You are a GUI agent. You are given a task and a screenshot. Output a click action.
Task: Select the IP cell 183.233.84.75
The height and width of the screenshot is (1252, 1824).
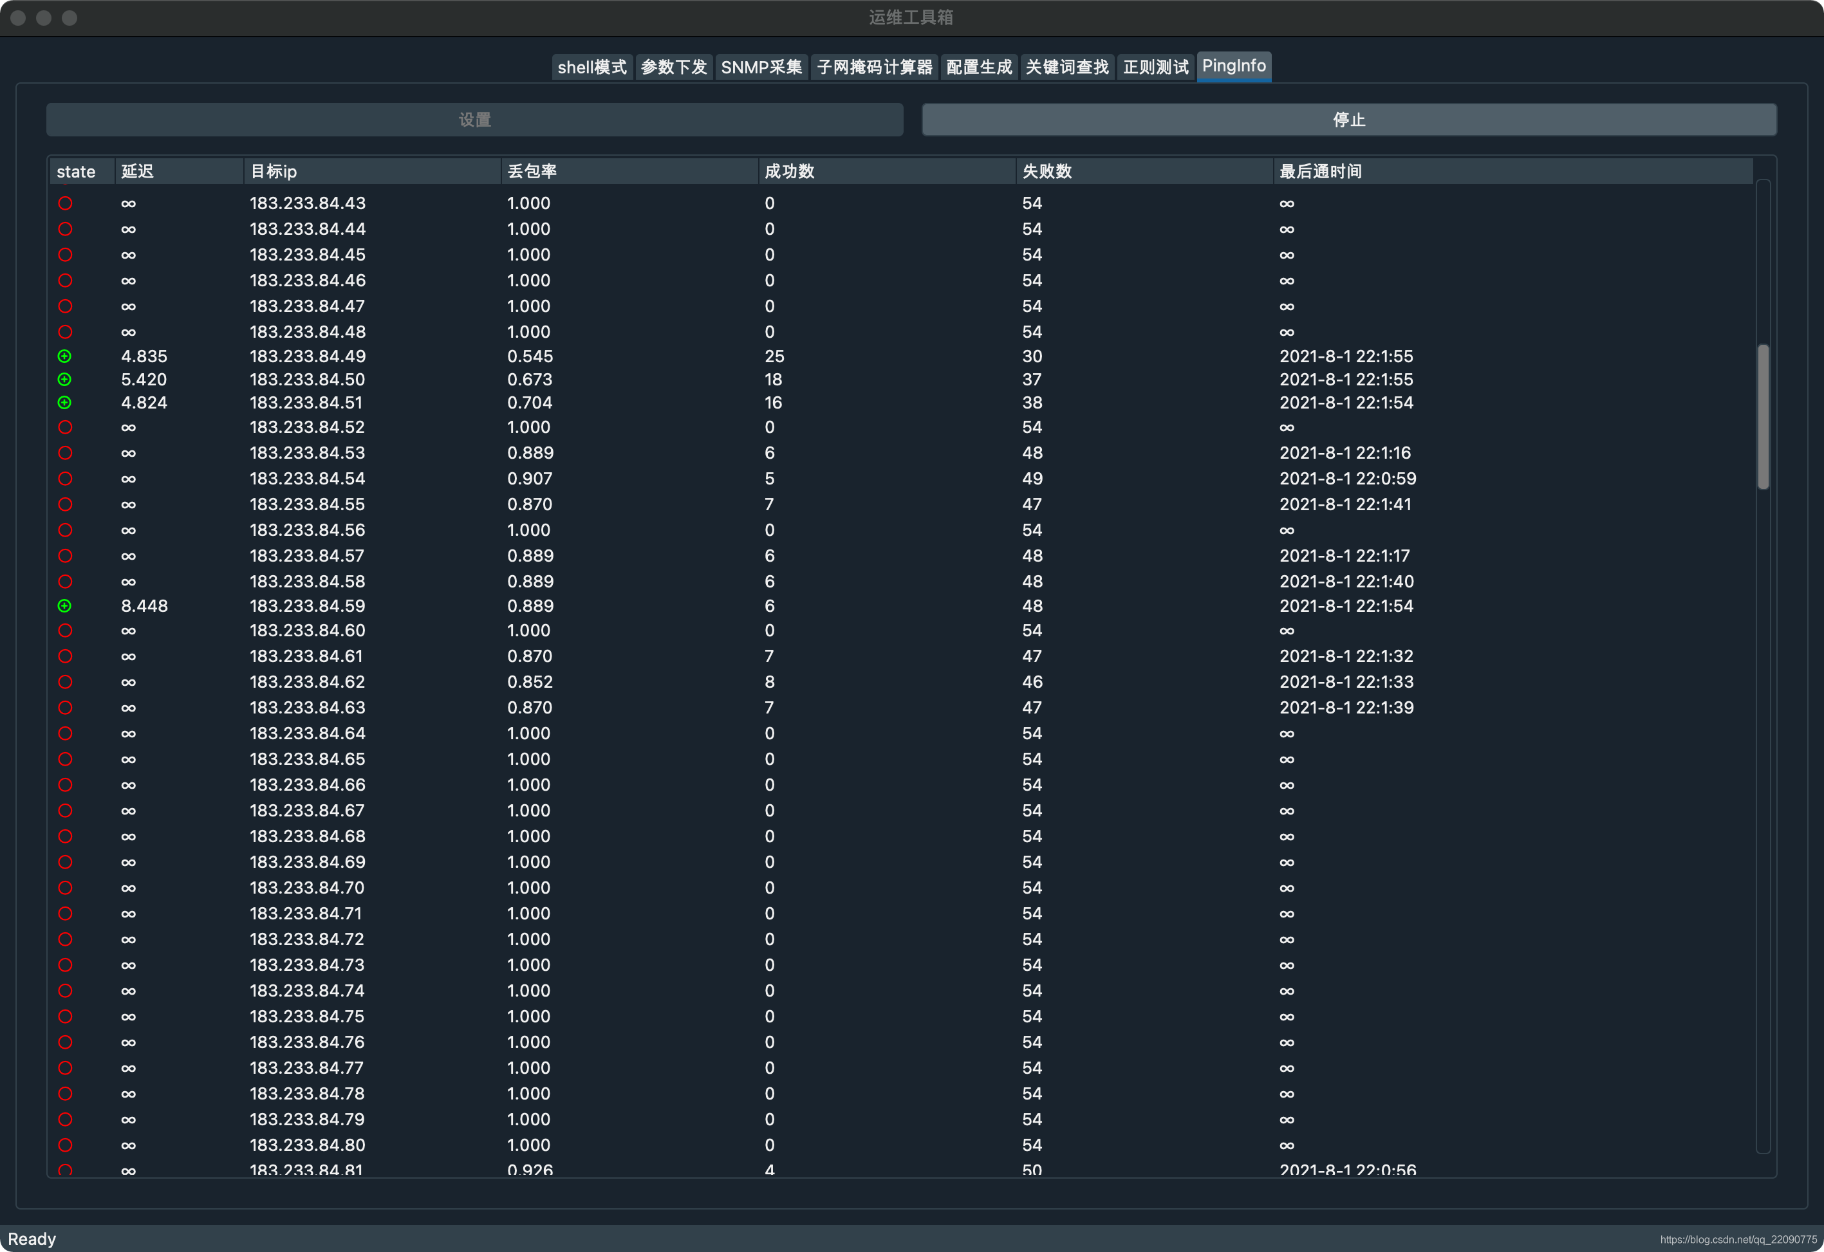tap(307, 1017)
